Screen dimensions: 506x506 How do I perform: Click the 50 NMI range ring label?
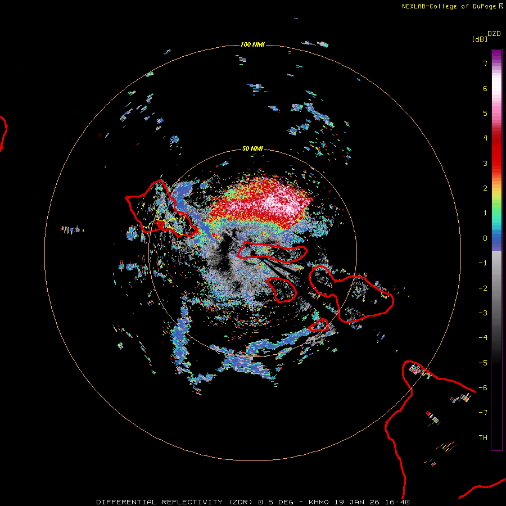click(252, 148)
